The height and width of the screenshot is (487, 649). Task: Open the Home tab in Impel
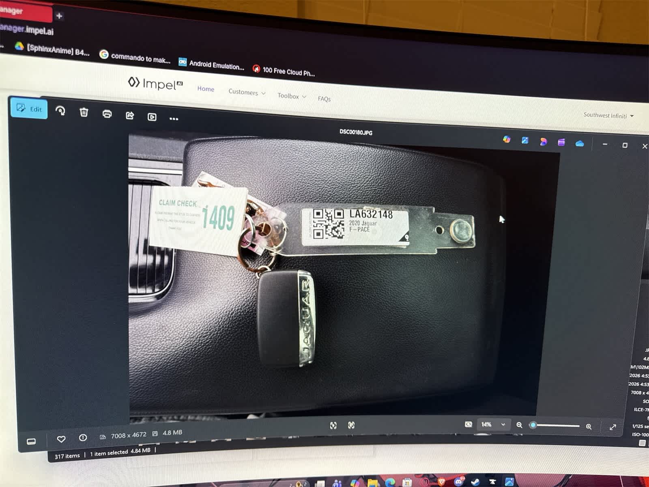tap(206, 89)
